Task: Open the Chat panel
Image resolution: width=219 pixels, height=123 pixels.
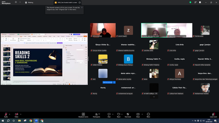Action: [x=109, y=115]
